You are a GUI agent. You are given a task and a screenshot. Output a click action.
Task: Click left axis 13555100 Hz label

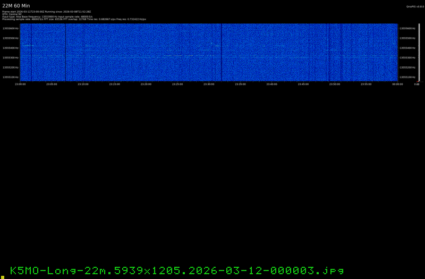point(11,77)
